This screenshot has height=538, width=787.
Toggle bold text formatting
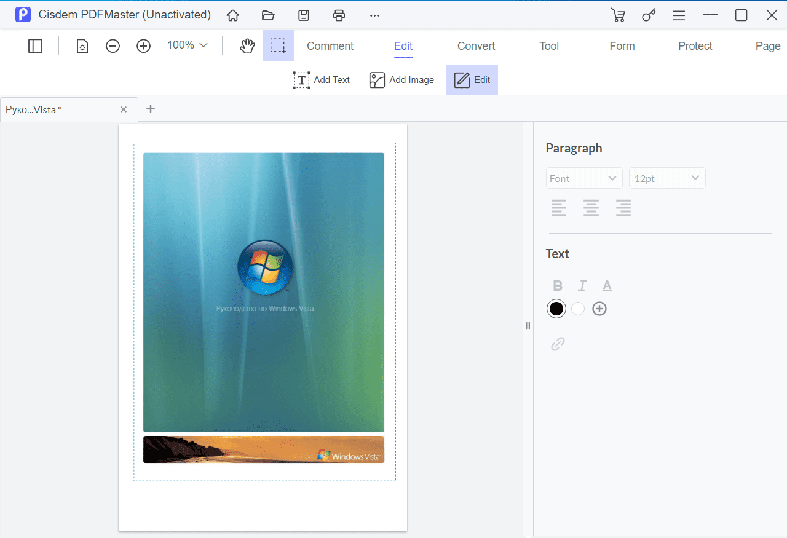point(558,285)
